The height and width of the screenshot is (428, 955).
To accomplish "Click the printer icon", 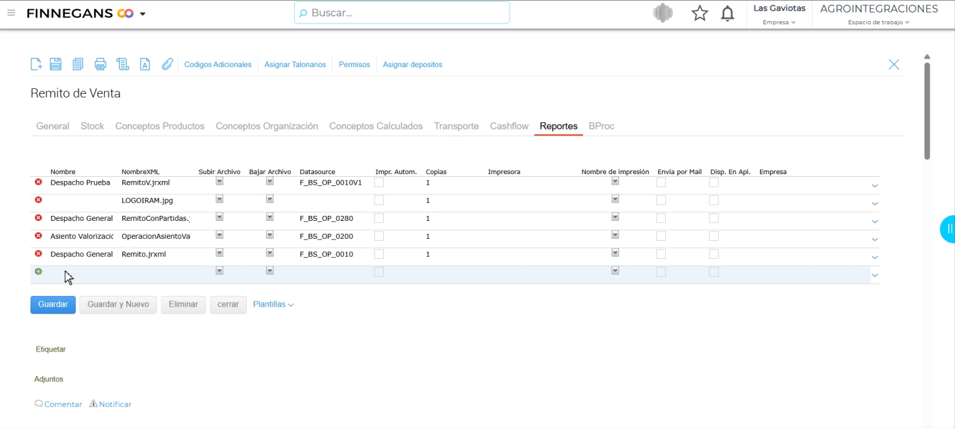I will pyautogui.click(x=100, y=64).
